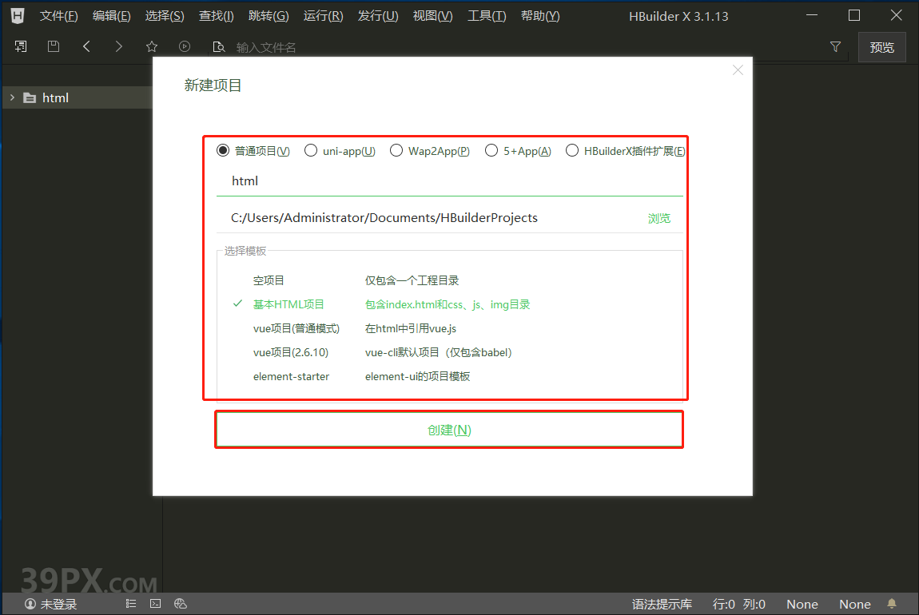This screenshot has height=615, width=919.
Task: Click the Run play icon in toolbar
Action: pos(185,46)
